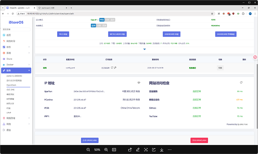Image resolution: width=258 pixels, height=154 pixels.
Task: Click the floating red round side icon
Action: click(255, 57)
